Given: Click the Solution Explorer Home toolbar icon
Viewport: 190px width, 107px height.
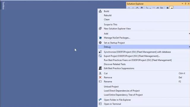Looking at the screenshot, I should [137, 8].
